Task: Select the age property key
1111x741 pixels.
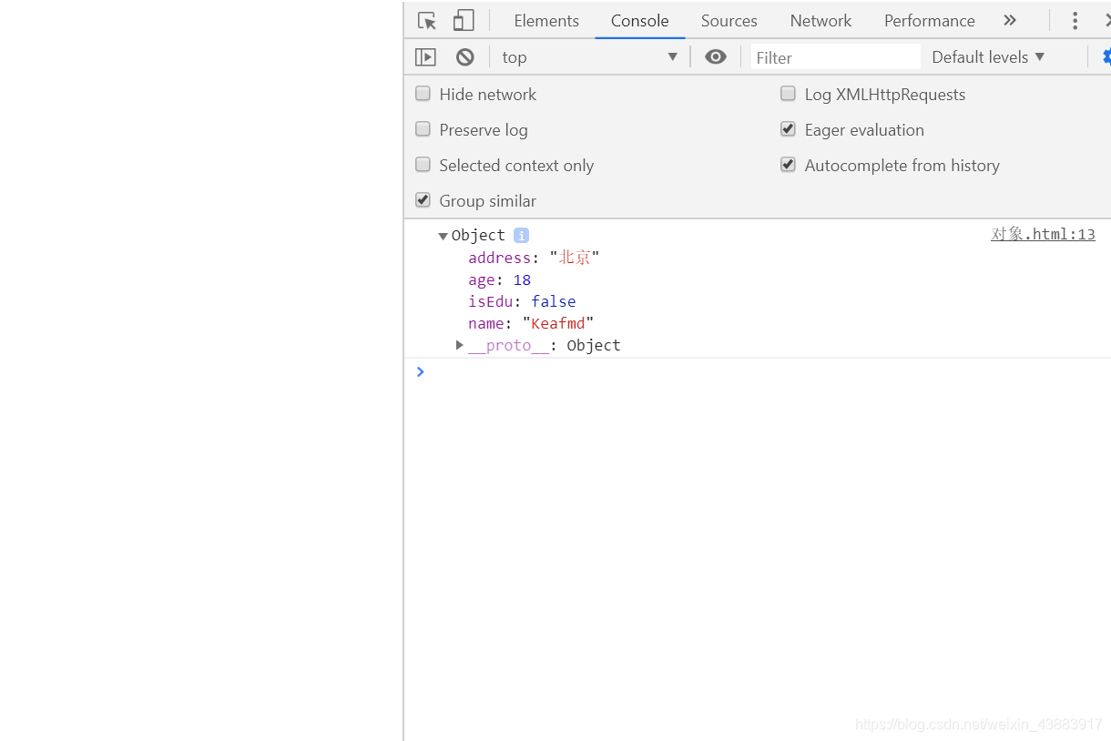Action: (x=482, y=279)
